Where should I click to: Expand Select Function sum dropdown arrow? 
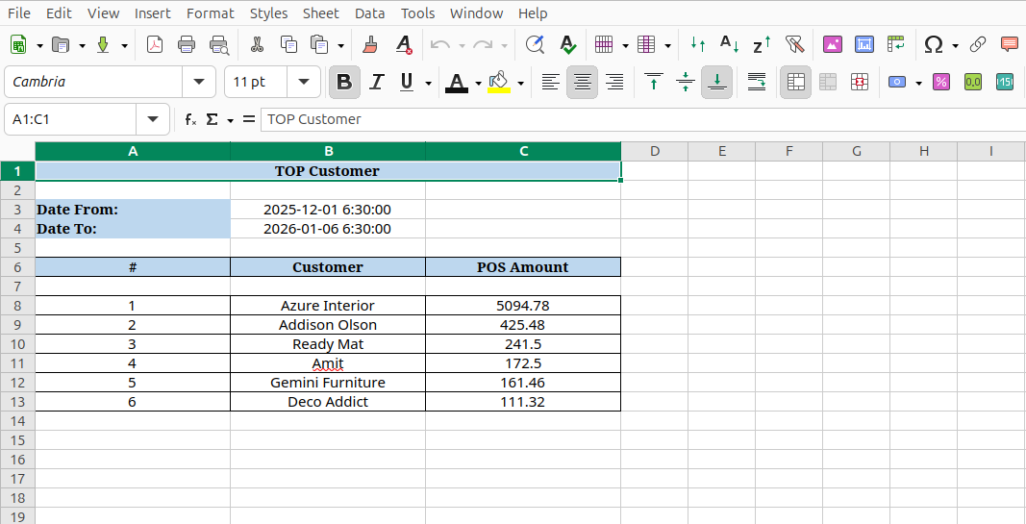tap(231, 120)
